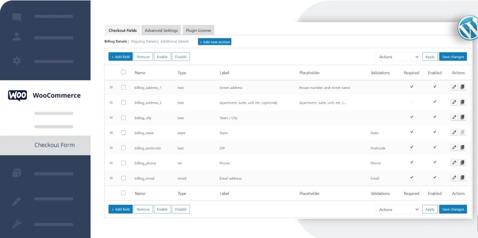Click the top Save changes button
Viewport: 478px width, 238px height.
point(453,57)
